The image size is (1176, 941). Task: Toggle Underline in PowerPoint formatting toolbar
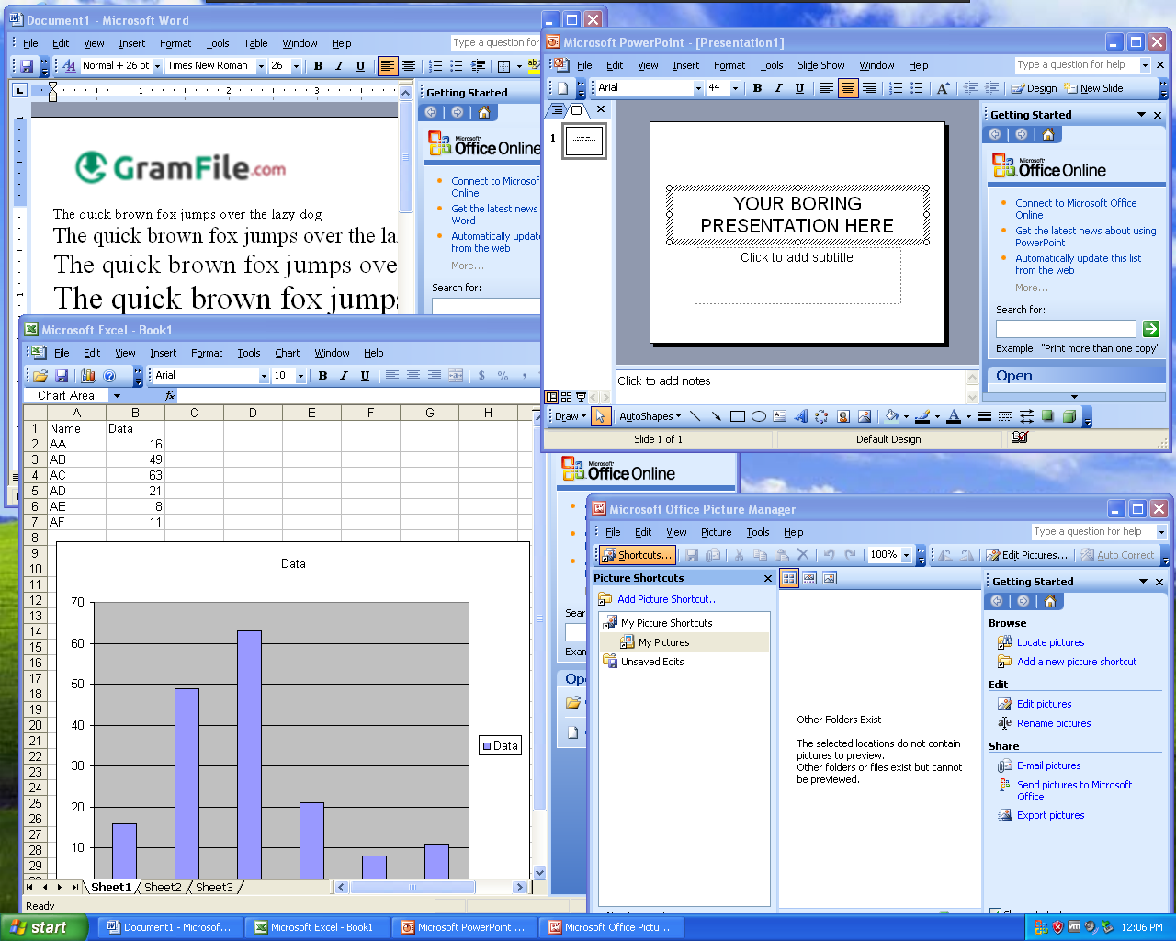[x=799, y=88]
